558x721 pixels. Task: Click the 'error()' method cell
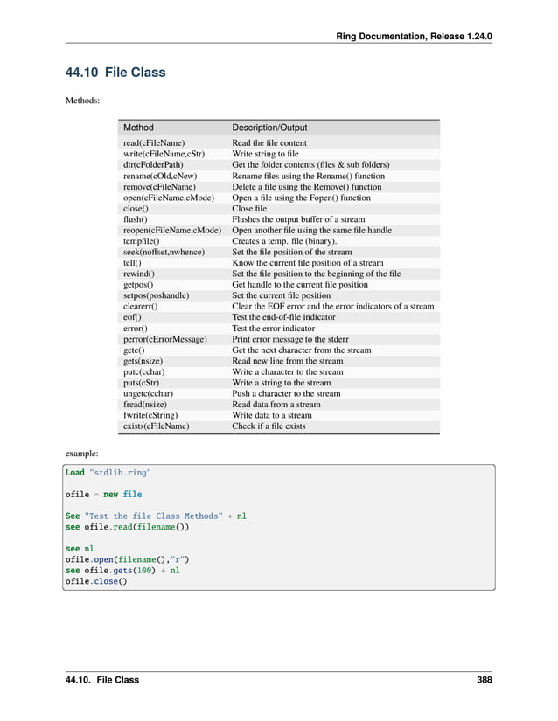[x=136, y=329]
